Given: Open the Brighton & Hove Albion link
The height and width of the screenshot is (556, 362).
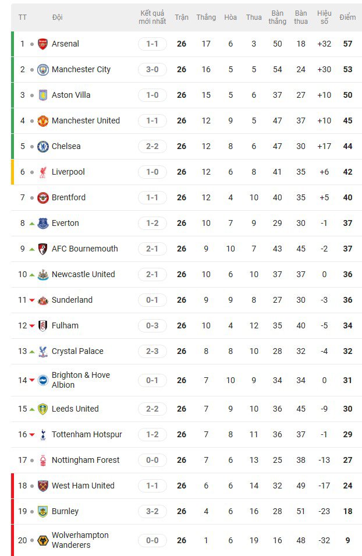Looking at the screenshot, I should tap(80, 380).
